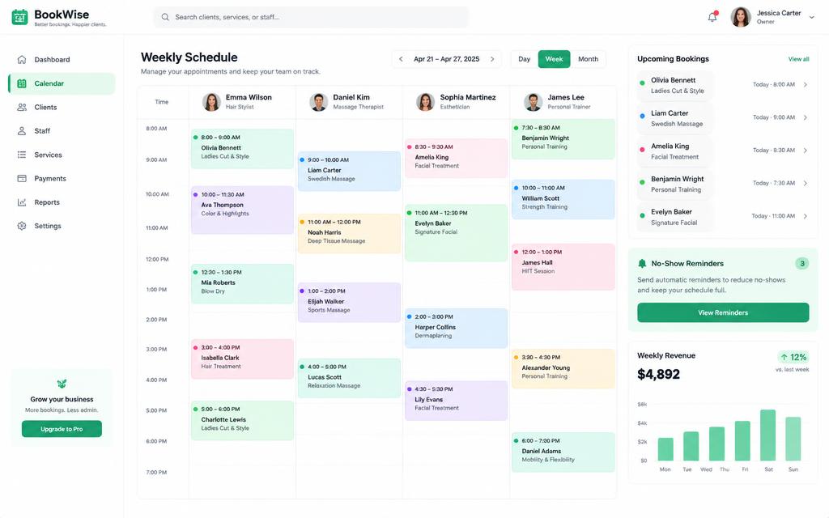
Task: Click the Apr 21 – Apr 27, 2025 date range
Action: 446,59
